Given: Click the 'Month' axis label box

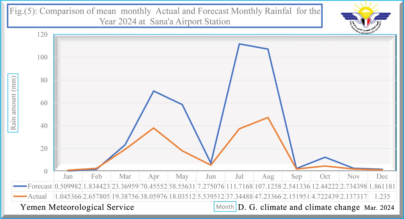Looking at the screenshot, I should click(x=225, y=207).
